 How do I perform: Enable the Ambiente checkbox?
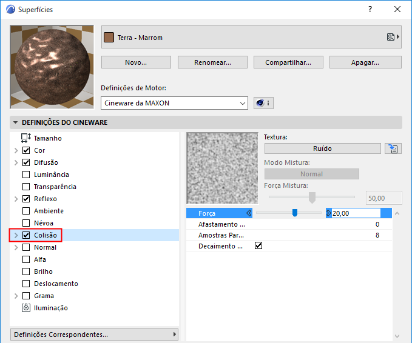(26, 211)
